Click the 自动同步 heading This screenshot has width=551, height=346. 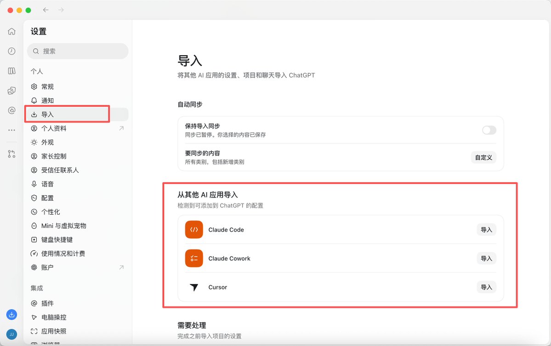tap(190, 104)
